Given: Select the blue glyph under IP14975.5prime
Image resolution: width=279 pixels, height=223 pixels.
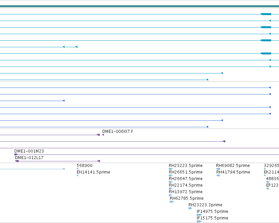Looking at the screenshot, I should coord(199,215).
